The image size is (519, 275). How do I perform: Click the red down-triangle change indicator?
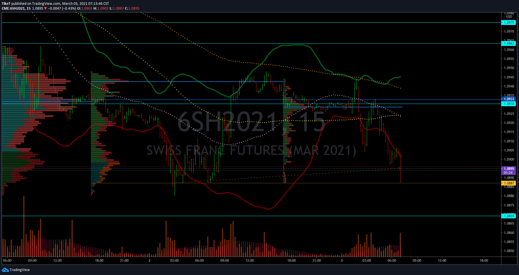(45, 8)
